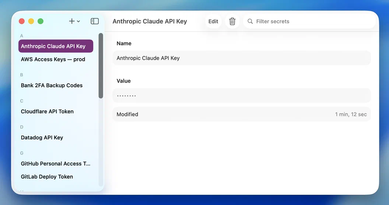389x205 pixels.
Task: Click the 1 min, 12 sec timestamp
Action: tap(351, 114)
